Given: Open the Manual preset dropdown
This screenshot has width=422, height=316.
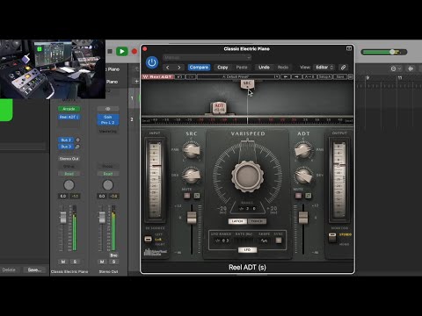Looking at the screenshot, I should coord(207,57).
